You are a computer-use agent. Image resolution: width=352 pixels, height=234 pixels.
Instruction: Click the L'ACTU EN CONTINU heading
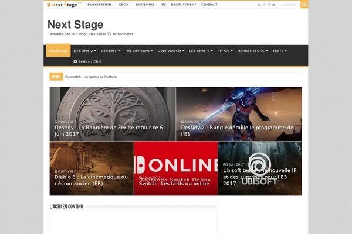(x=66, y=207)
